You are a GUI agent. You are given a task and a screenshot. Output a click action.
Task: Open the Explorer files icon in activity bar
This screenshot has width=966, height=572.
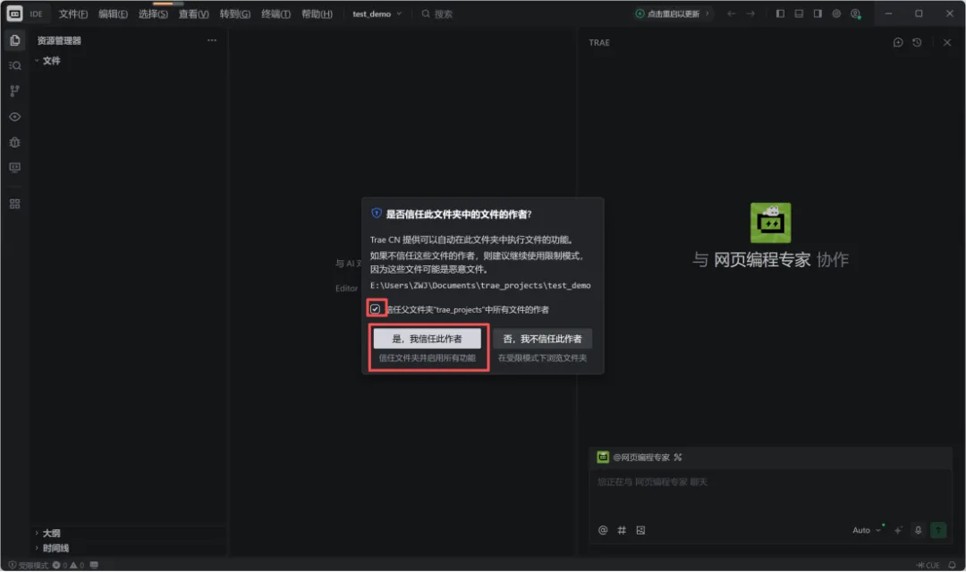[15, 40]
